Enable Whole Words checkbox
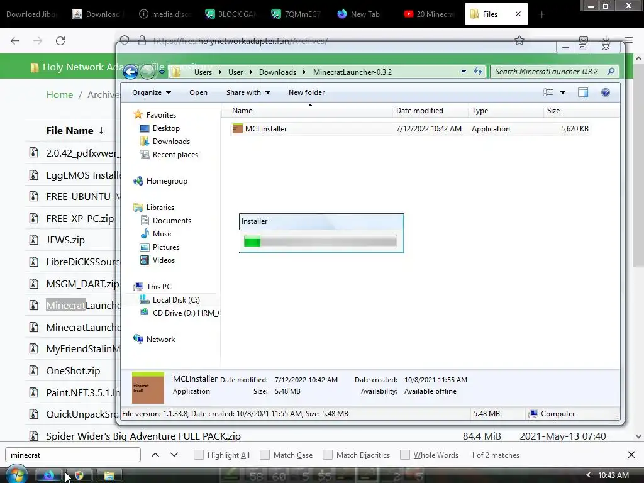644x483 pixels. [x=405, y=455]
